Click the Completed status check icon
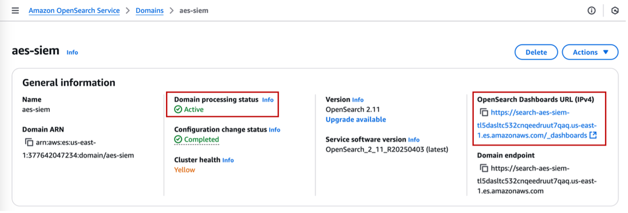The height and width of the screenshot is (213, 628). pyautogui.click(x=178, y=140)
